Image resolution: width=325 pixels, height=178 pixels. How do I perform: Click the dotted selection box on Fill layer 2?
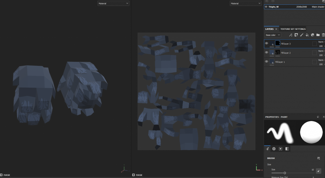coord(315,53)
